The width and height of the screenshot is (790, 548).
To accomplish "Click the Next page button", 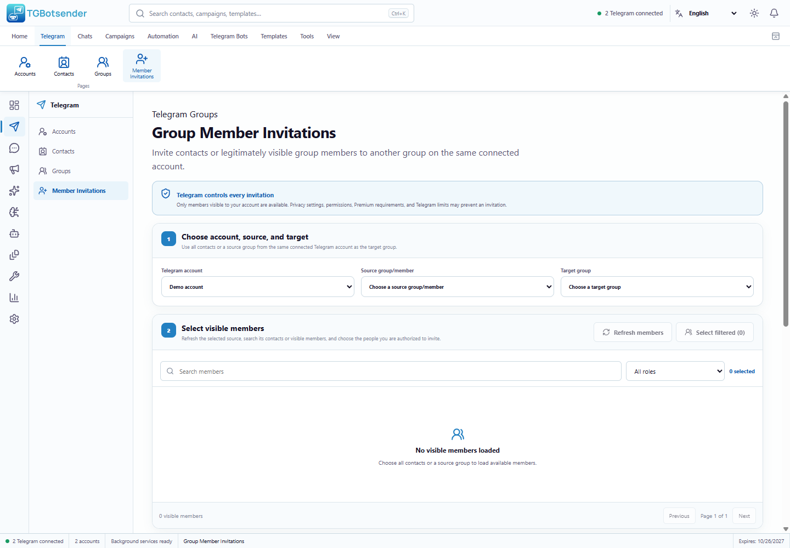I will [x=744, y=516].
